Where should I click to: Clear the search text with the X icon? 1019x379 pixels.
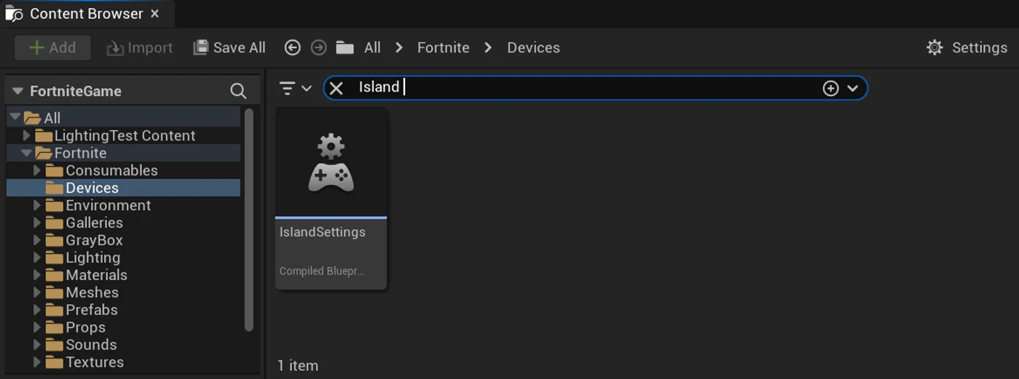336,88
